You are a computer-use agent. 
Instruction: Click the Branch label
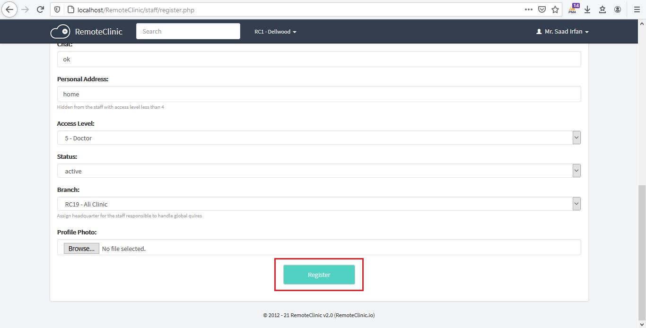68,190
